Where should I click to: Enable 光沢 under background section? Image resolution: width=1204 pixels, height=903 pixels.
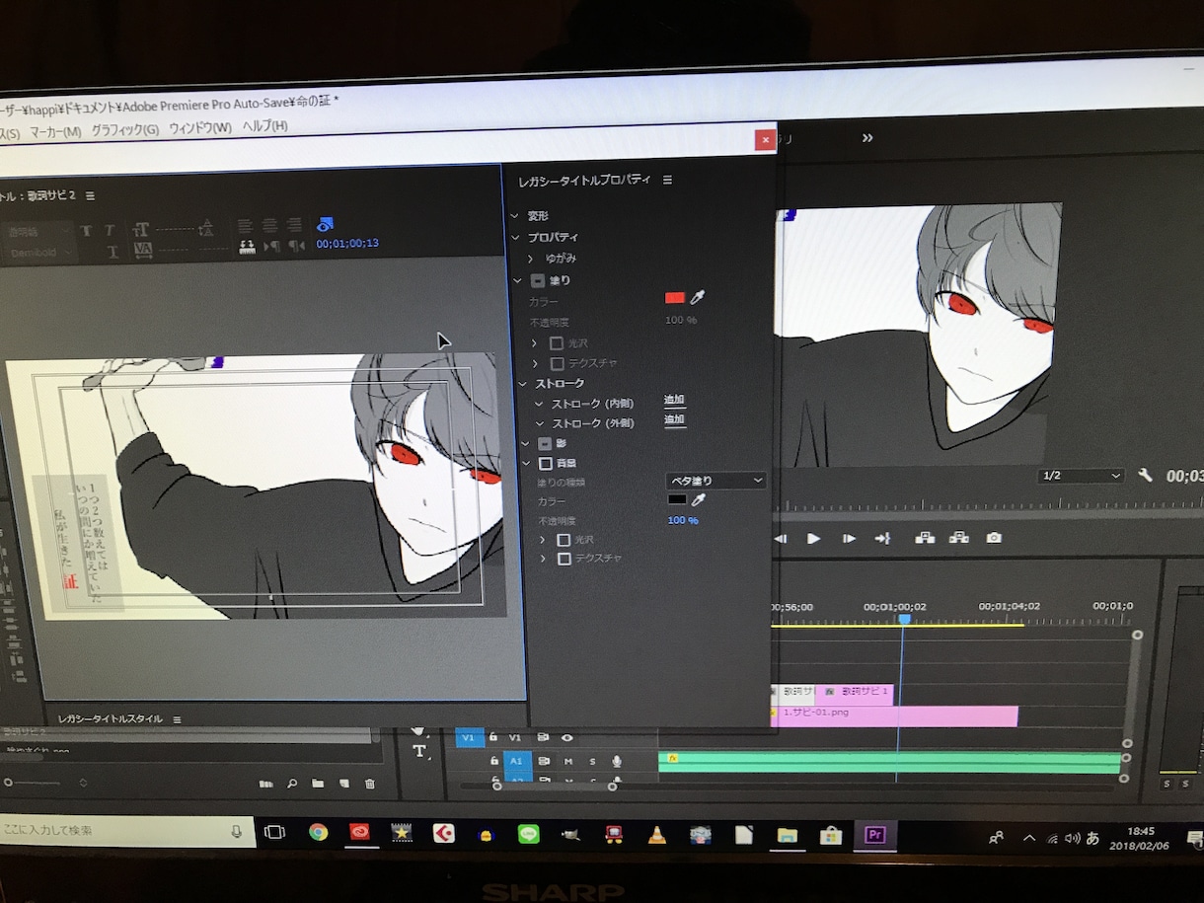point(564,540)
